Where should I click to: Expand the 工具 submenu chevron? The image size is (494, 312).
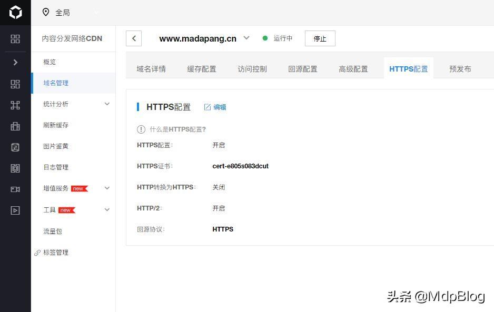107,210
